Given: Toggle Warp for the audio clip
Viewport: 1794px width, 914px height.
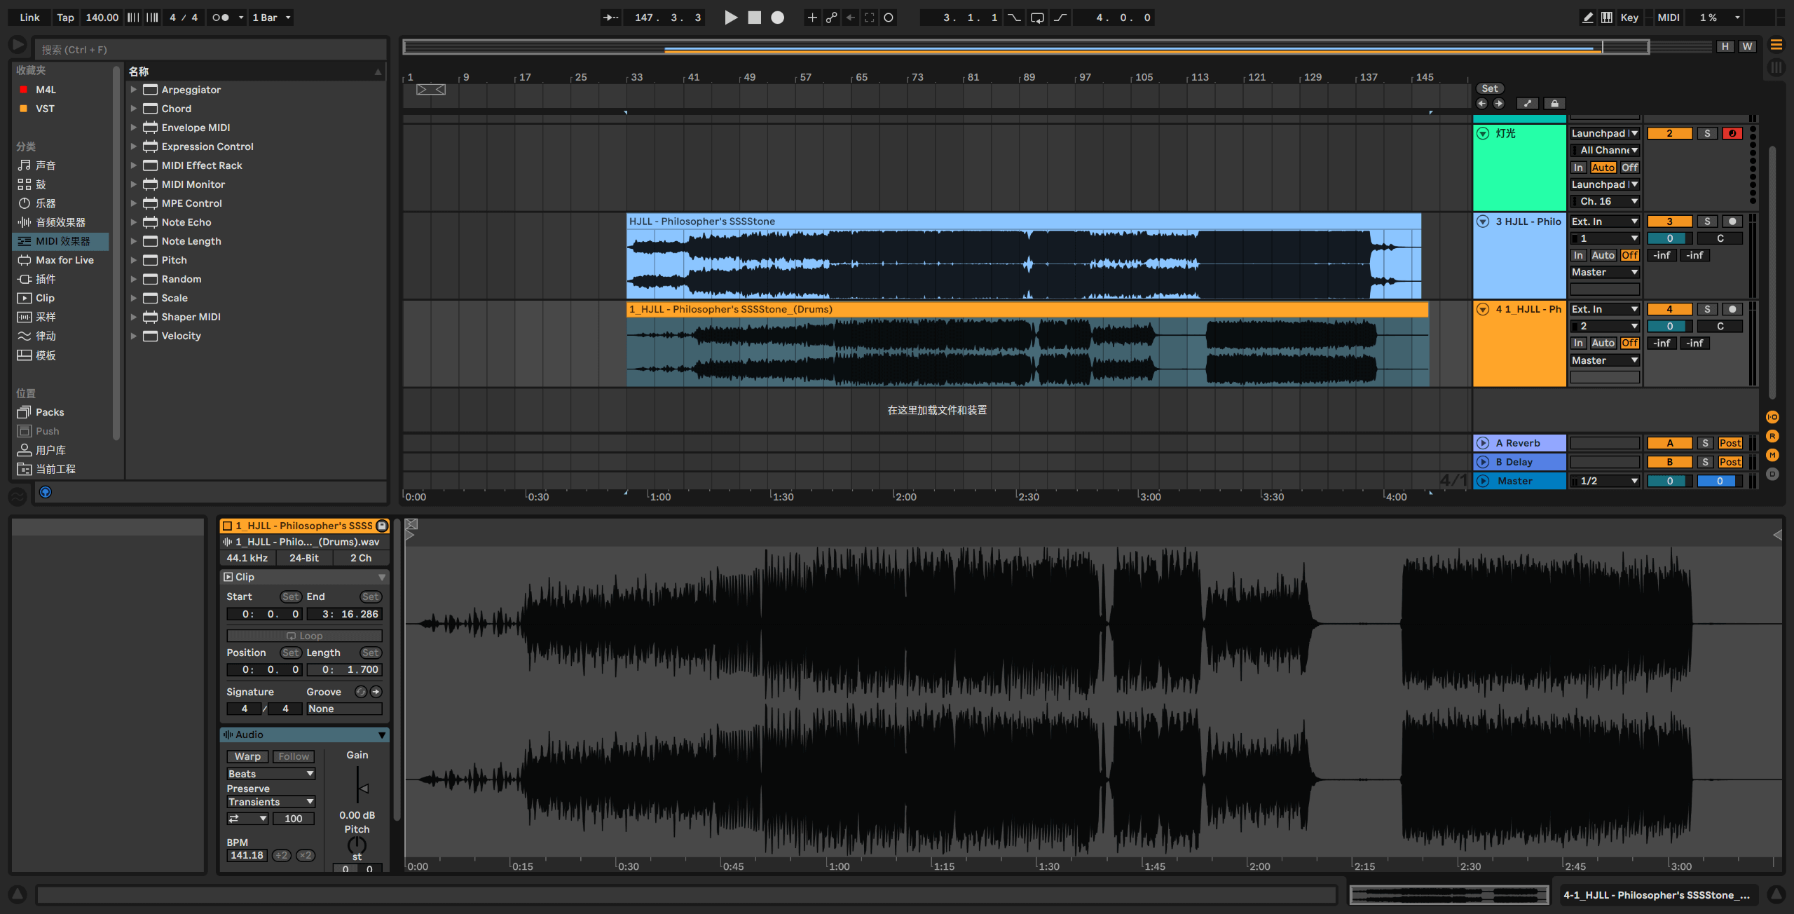Looking at the screenshot, I should 247,756.
